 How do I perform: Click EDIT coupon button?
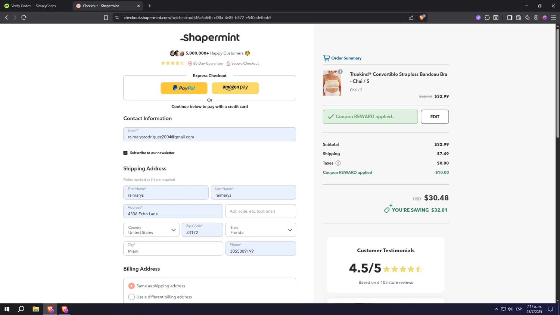435,117
